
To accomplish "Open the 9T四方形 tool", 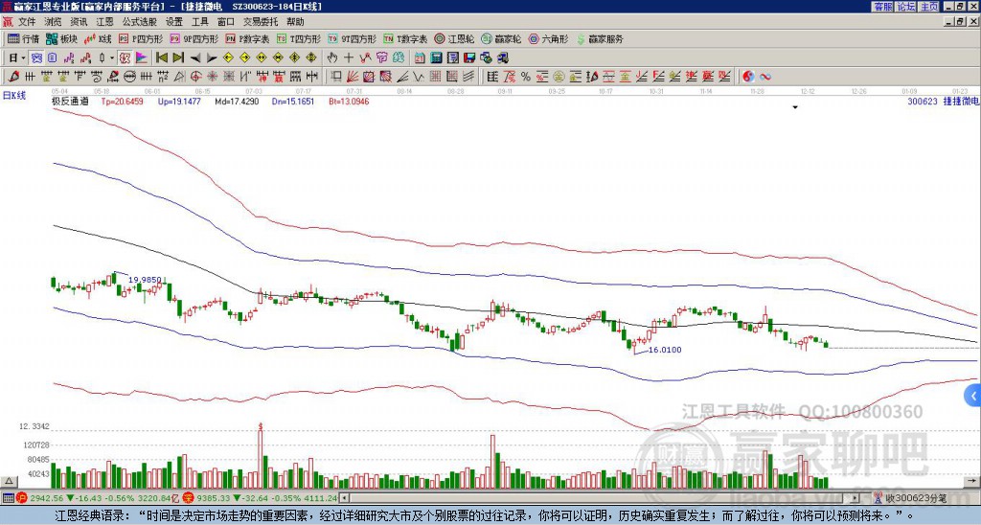I will [353, 38].
